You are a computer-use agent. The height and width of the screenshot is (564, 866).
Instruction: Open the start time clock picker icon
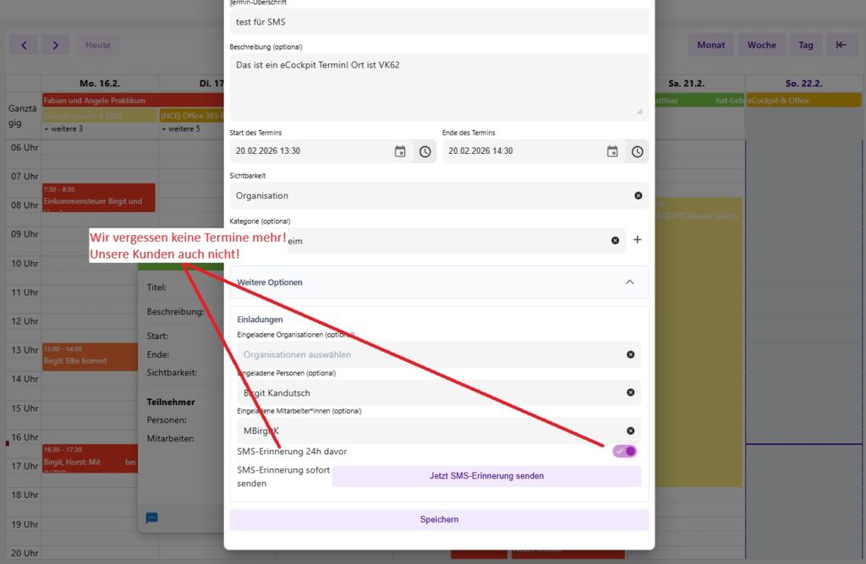point(425,151)
